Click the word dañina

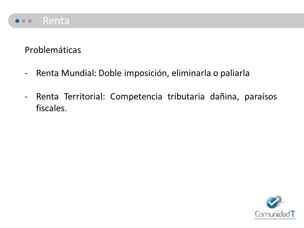pos(224,97)
